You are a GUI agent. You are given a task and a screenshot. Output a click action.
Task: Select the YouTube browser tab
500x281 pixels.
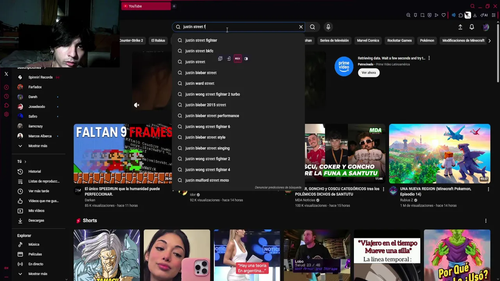pos(146,6)
